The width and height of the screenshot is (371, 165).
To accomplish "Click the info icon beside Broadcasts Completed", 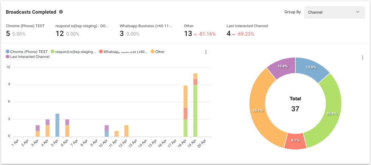I will (61, 12).
